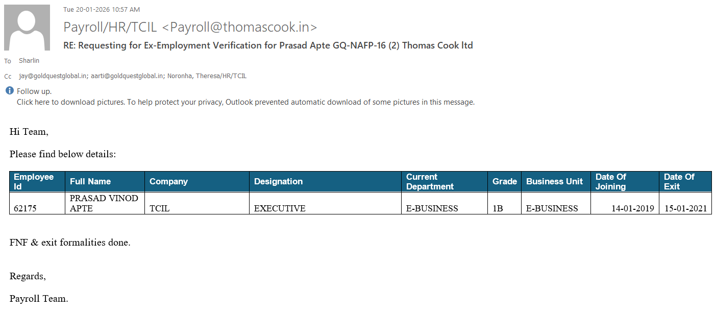Click the received date Tue 20-01-2026
The height and width of the screenshot is (313, 715).
[102, 10]
